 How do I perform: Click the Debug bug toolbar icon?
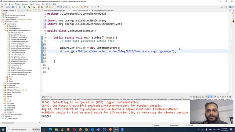[20, 7]
